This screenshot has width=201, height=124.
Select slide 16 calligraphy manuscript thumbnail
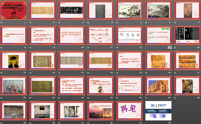point(43,60)
